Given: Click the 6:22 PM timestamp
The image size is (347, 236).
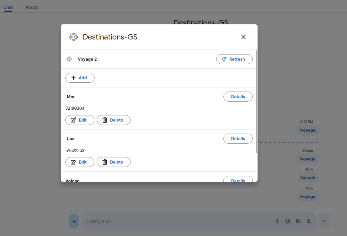Looking at the screenshot, I should click(x=306, y=122).
